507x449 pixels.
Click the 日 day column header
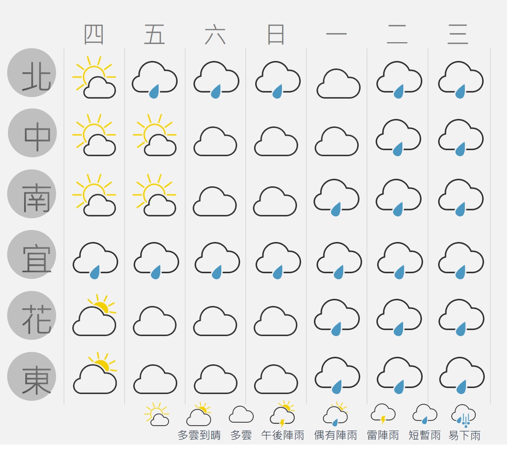(276, 34)
